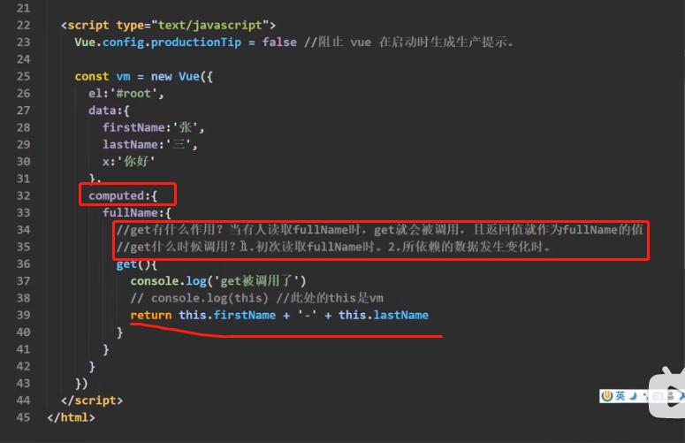Click lastName:'三' on line 29
Screen dimensions: 685x443
(x=150, y=145)
